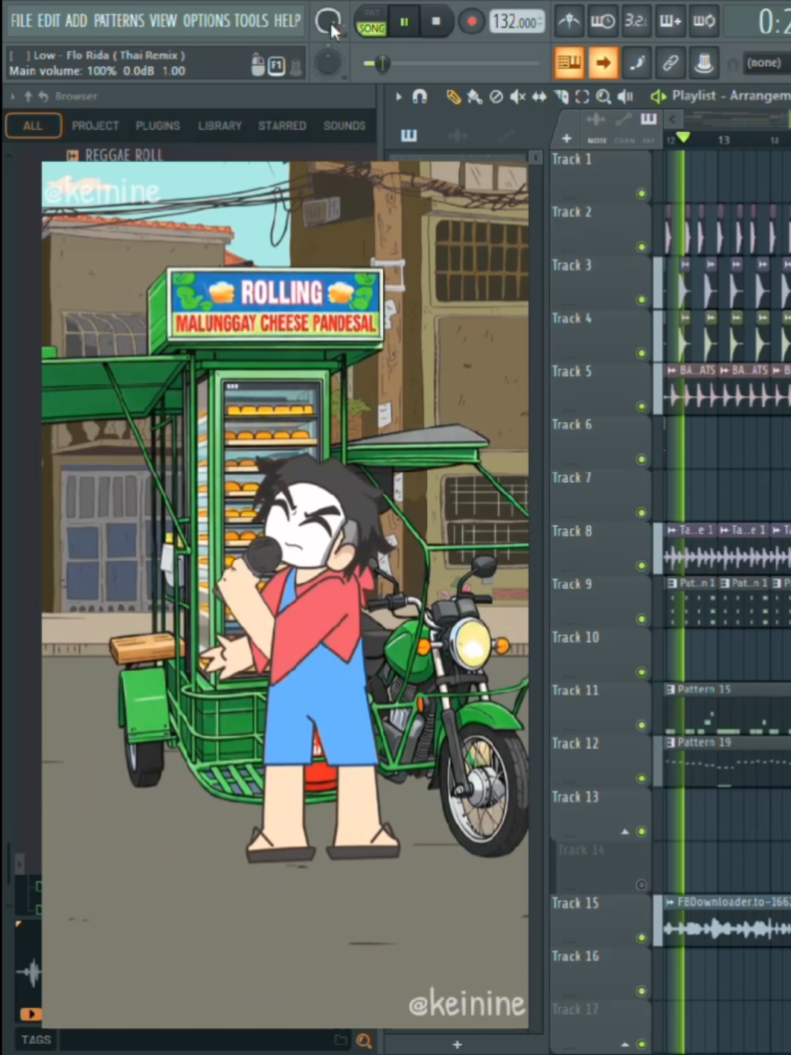Switch PAT/SONG mode toggle
The width and height of the screenshot is (791, 1055).
pos(371,22)
